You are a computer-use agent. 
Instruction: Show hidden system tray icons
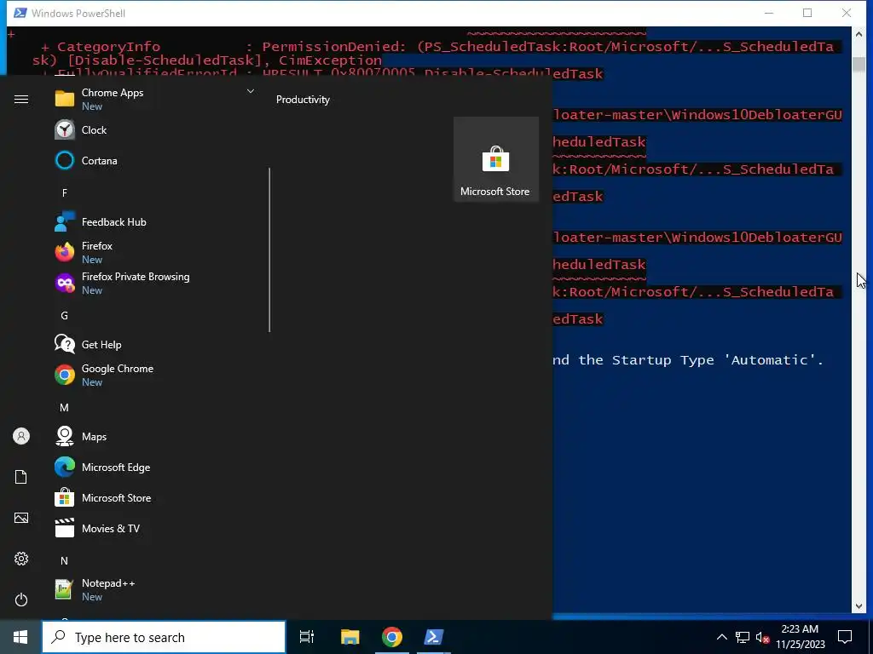click(x=721, y=637)
